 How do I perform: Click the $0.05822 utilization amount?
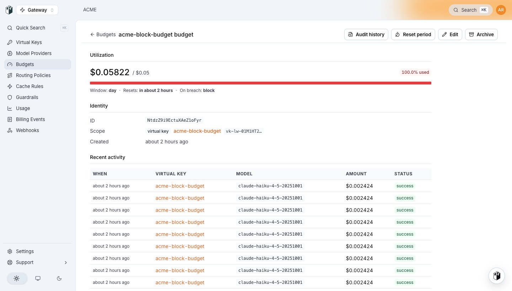[x=110, y=72]
